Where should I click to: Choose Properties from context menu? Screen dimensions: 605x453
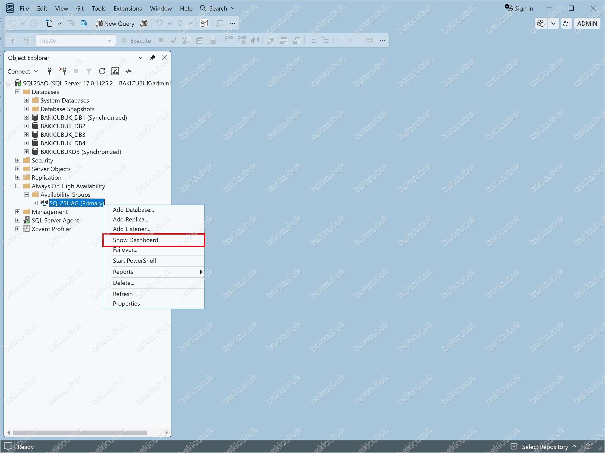(x=154, y=303)
